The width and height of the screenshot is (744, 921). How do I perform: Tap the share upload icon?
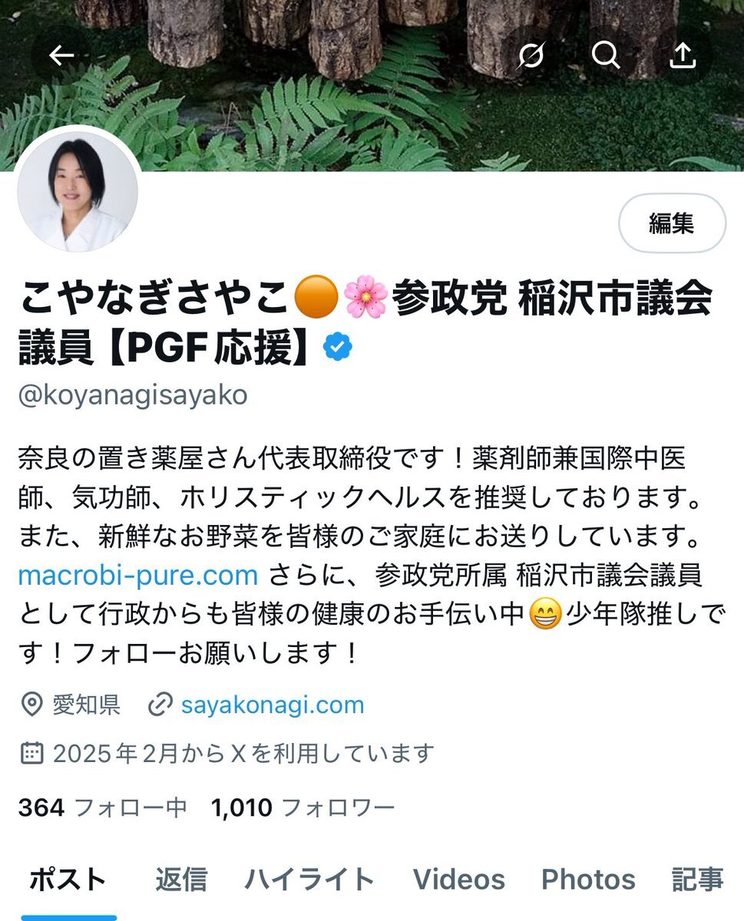coord(682,55)
